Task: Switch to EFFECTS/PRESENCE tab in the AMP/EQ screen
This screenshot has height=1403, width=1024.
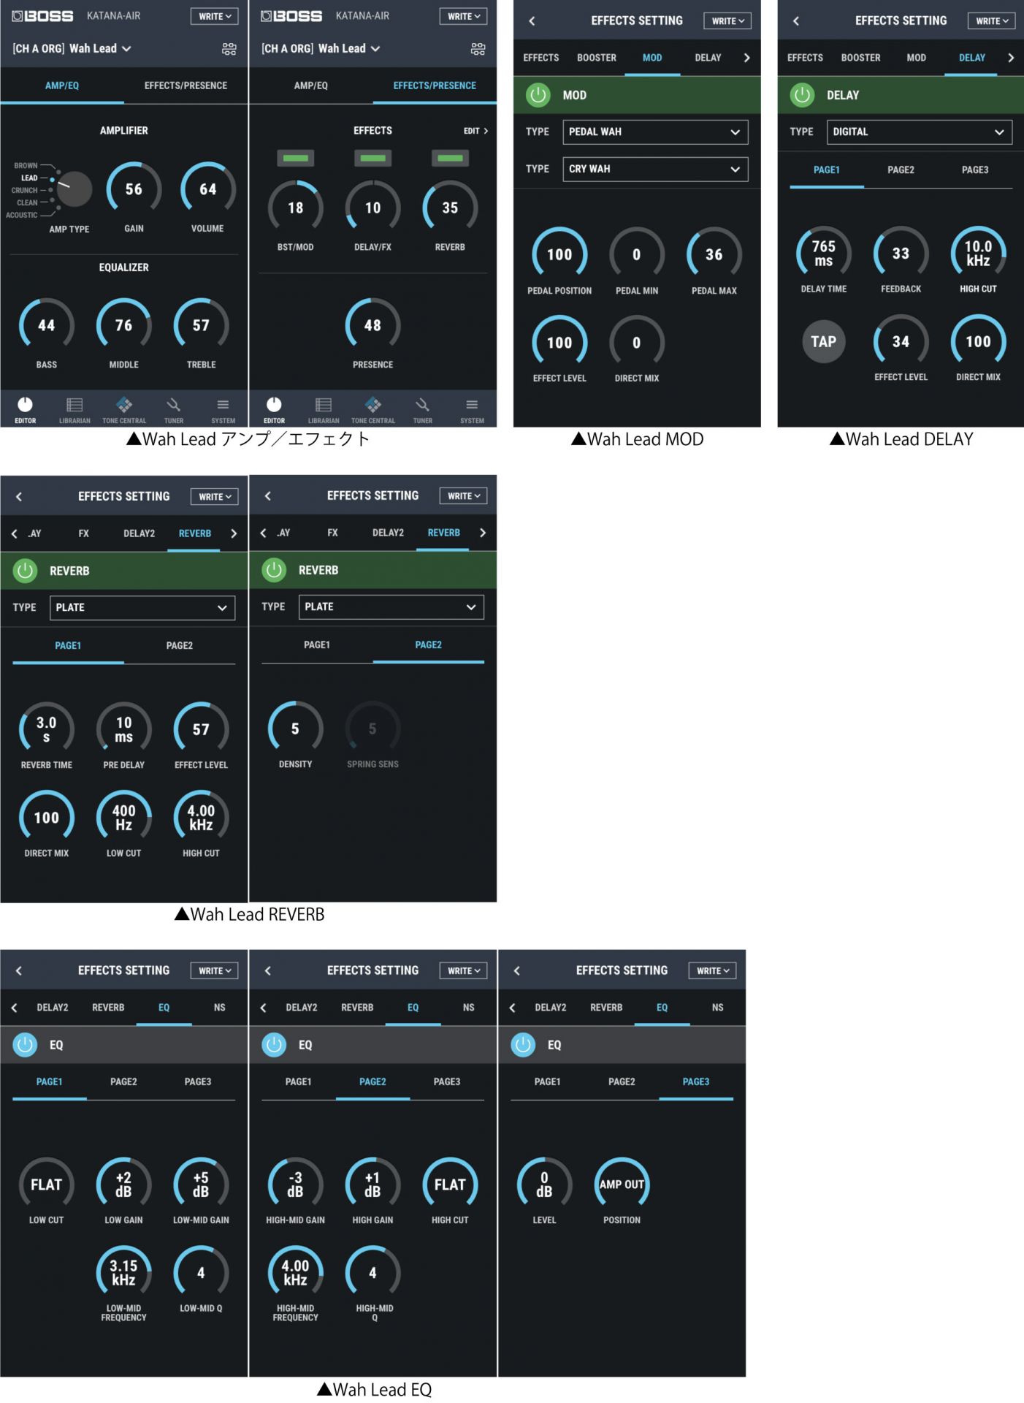Action: click(186, 85)
